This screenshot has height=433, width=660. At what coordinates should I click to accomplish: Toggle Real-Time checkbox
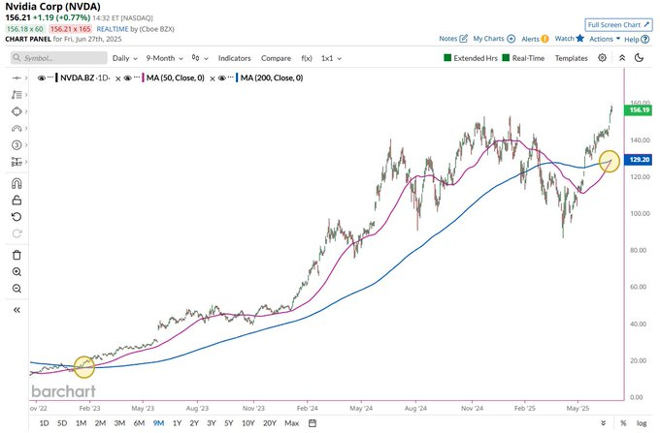506,58
